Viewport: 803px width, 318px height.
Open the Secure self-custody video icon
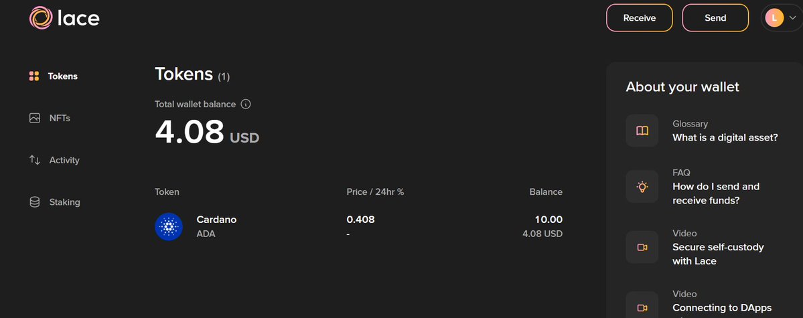642,247
